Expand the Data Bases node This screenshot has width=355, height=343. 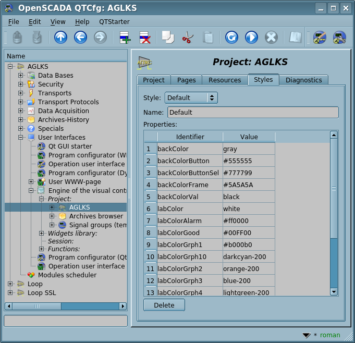[x=20, y=75]
